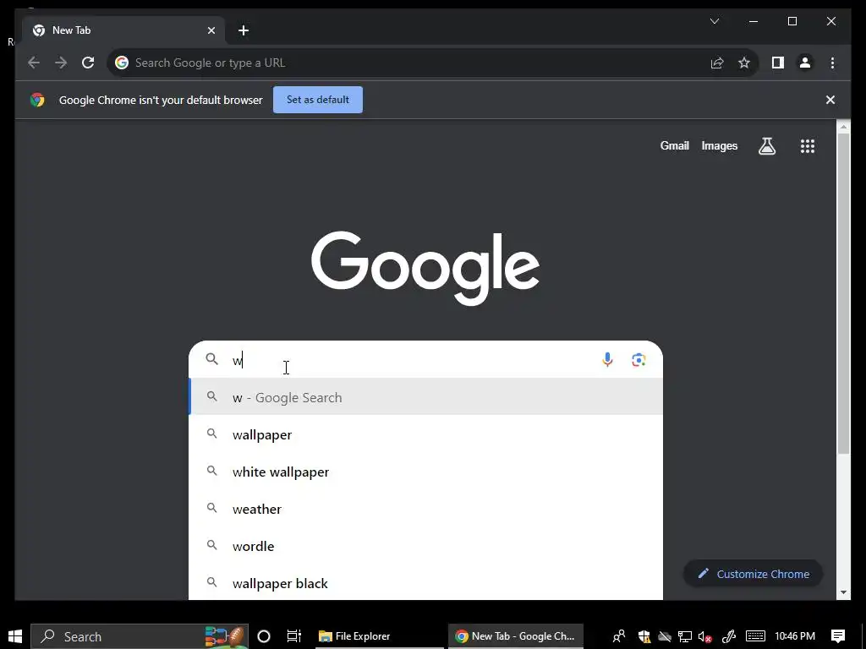The width and height of the screenshot is (866, 649).
Task: Click the muted volume tray icon
Action: pyautogui.click(x=704, y=636)
